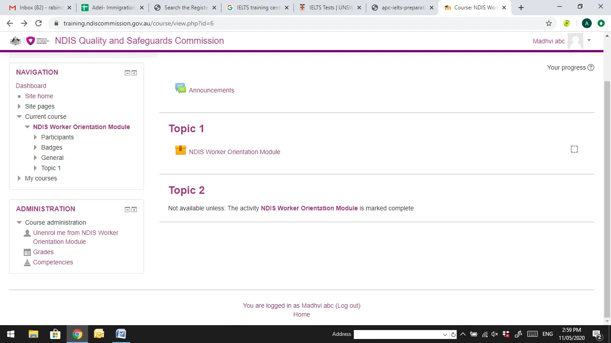
Task: Open the Announcements link
Action: click(x=212, y=90)
